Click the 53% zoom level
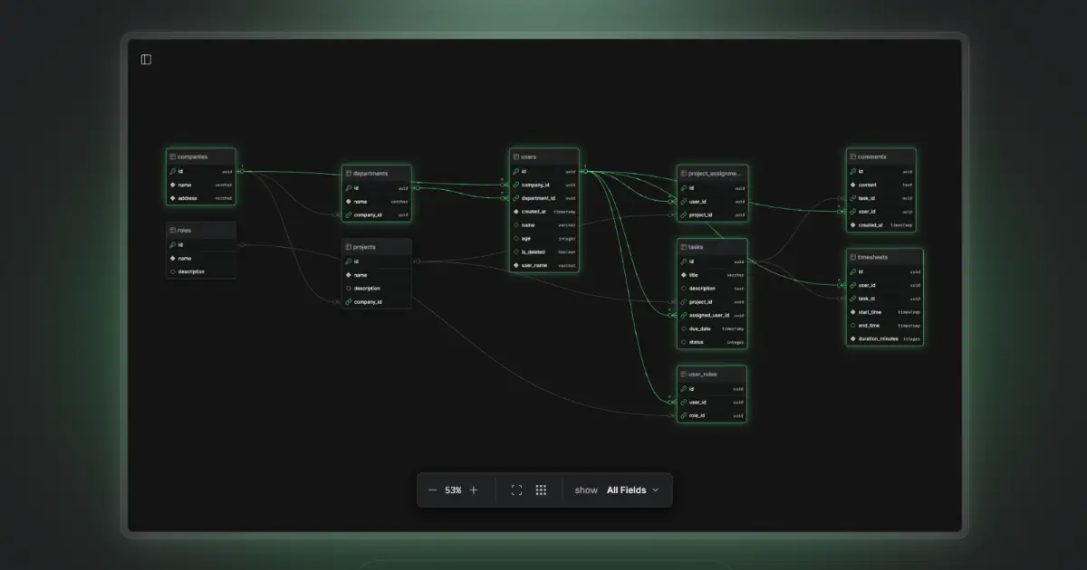Viewport: 1087px width, 570px height. click(453, 490)
